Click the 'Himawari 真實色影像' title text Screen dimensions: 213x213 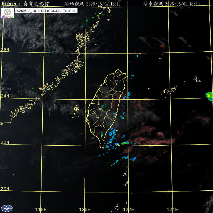pos(26,4)
